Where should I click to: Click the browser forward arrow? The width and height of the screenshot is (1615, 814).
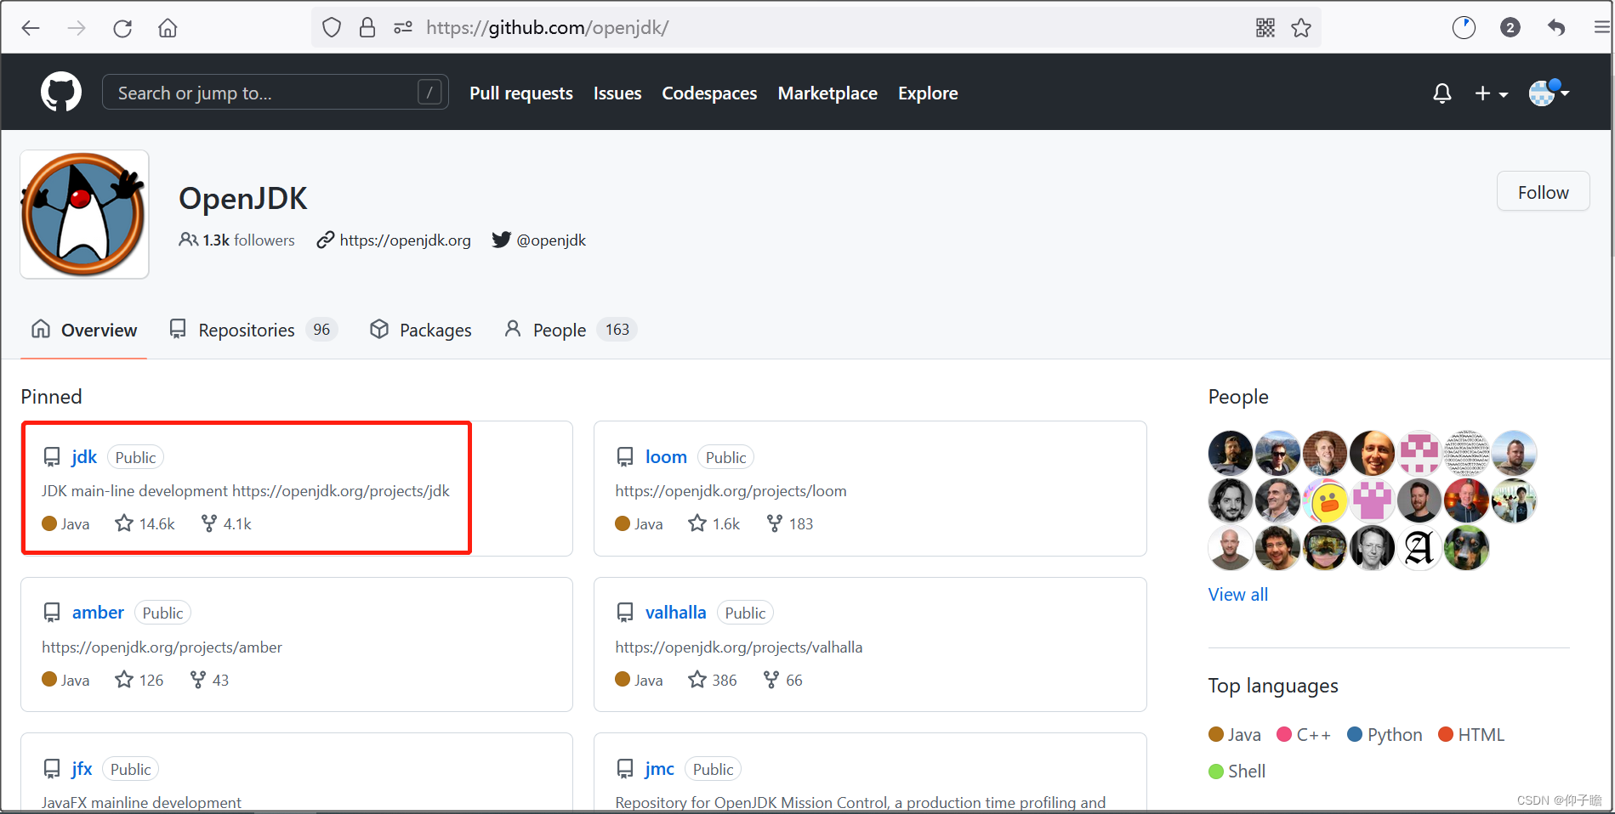click(x=77, y=28)
